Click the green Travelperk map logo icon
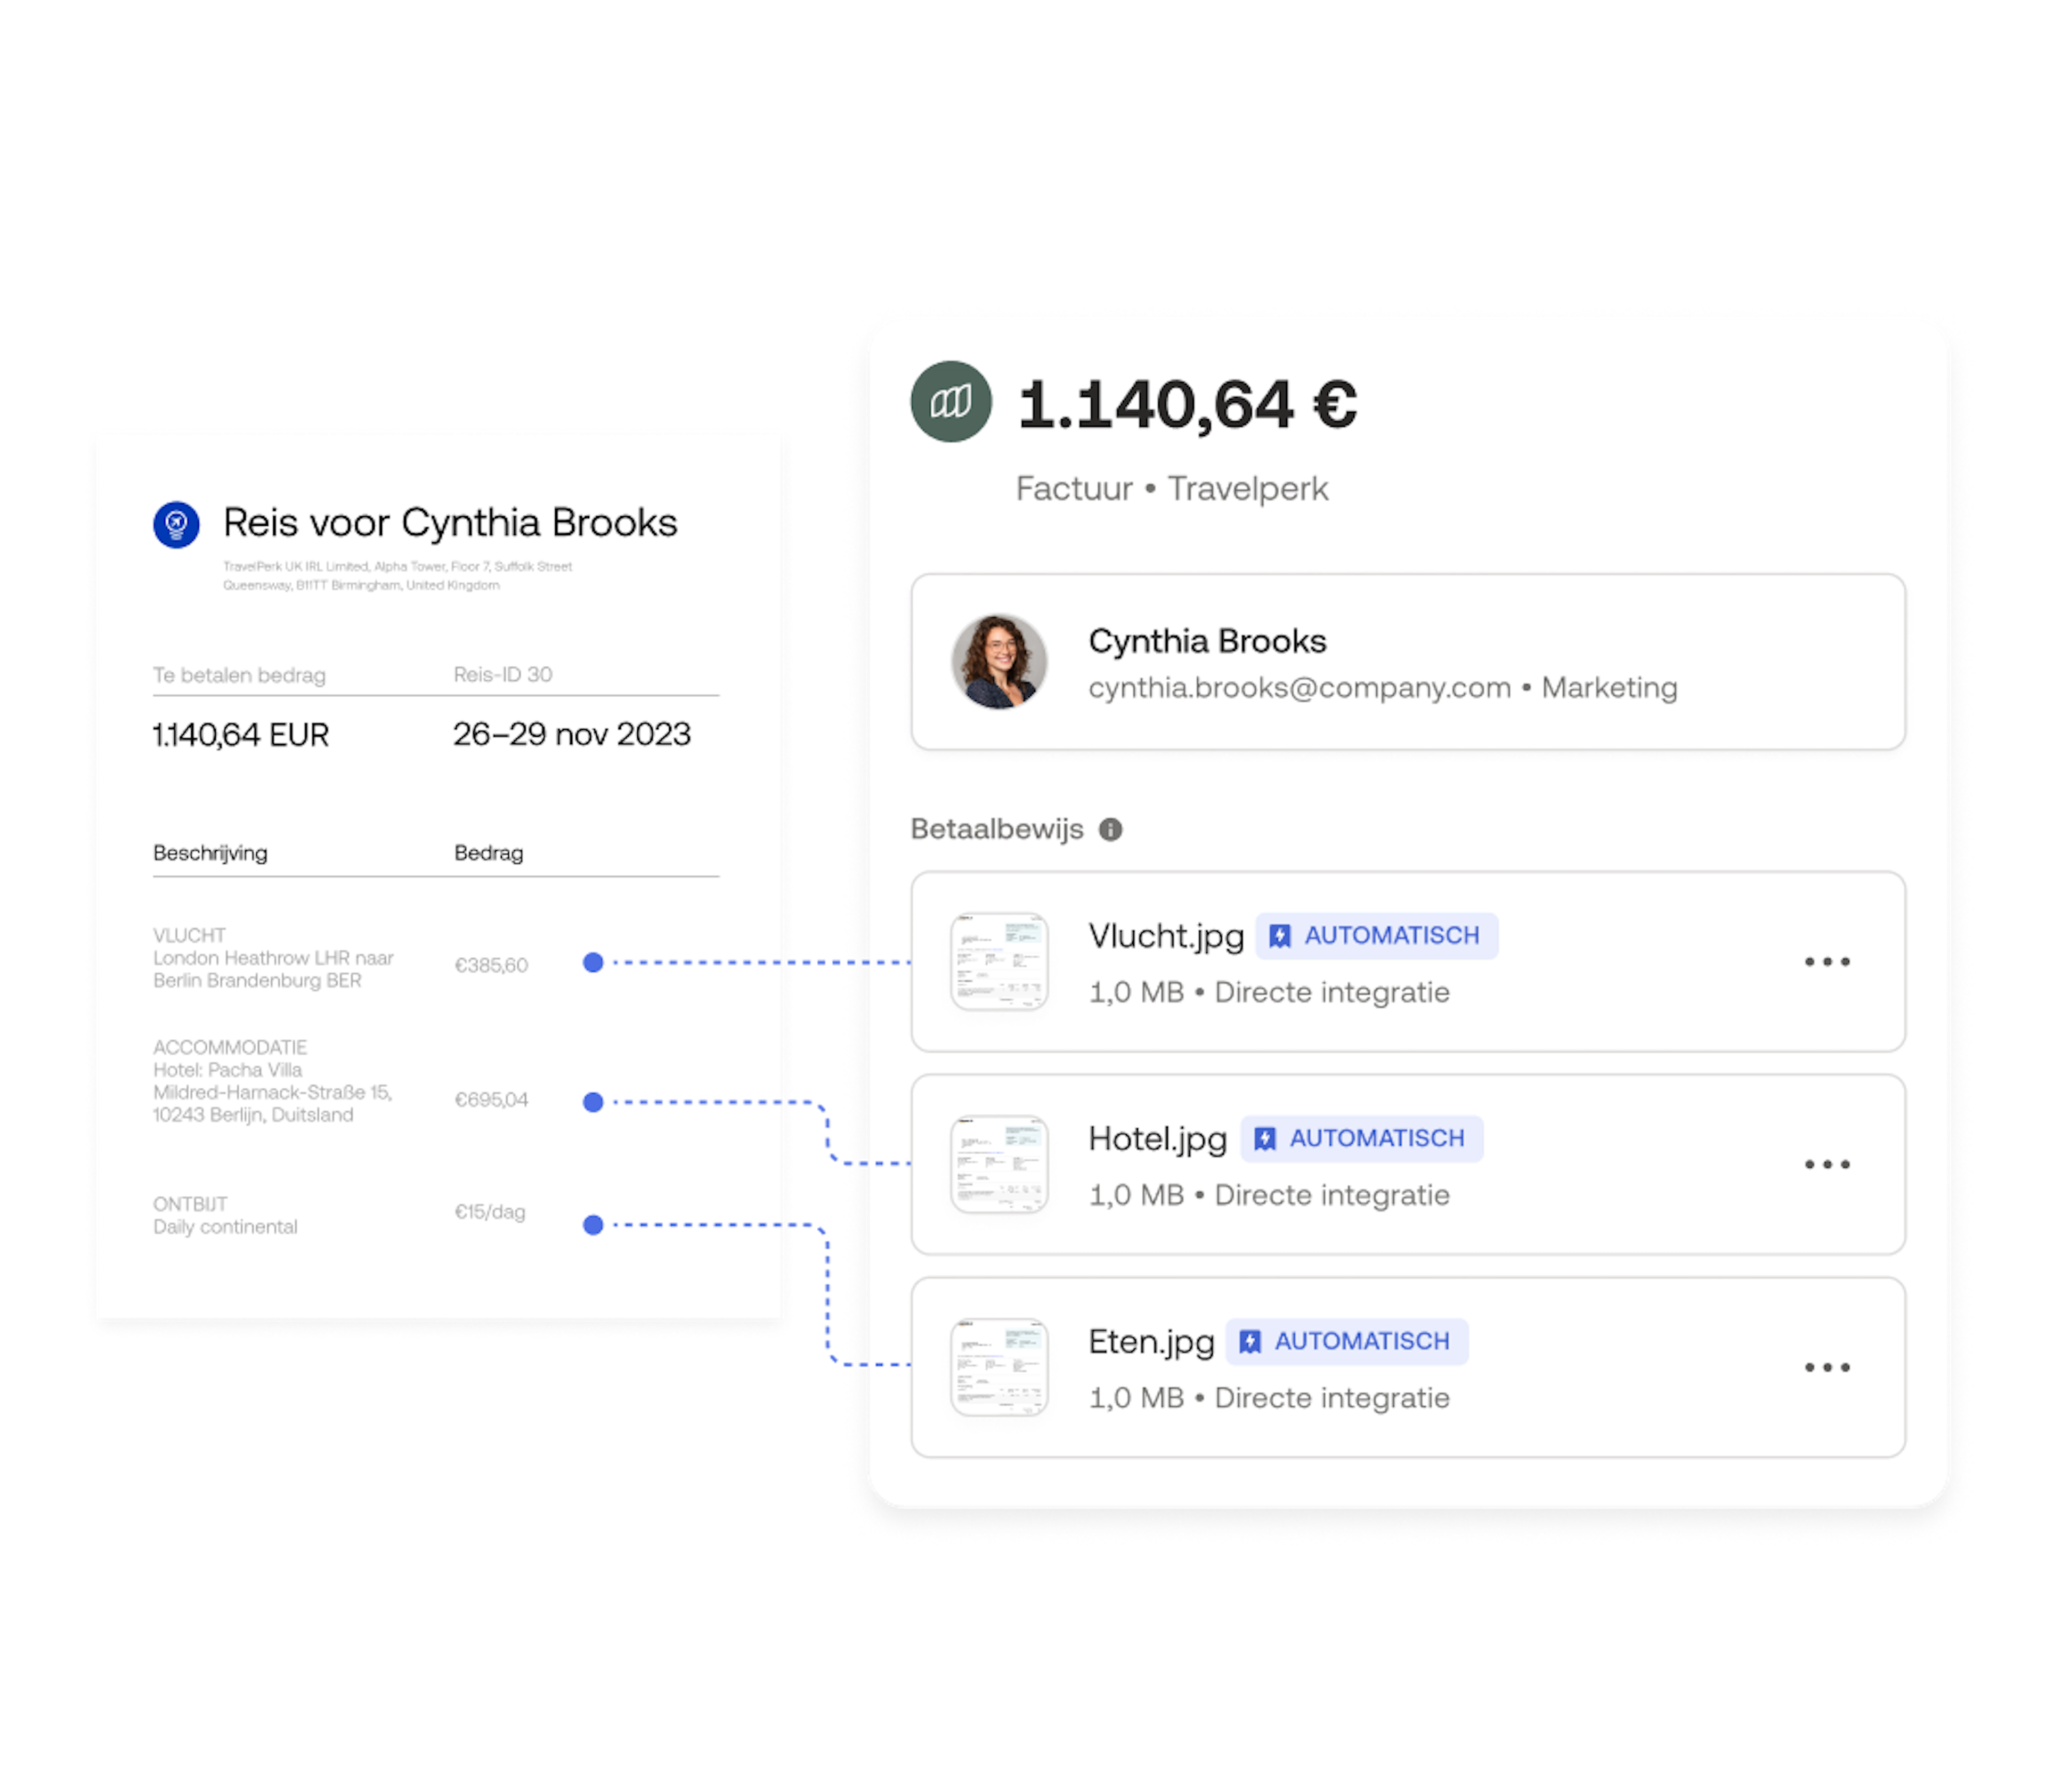Viewport: 2046px width, 1792px height. coord(950,402)
